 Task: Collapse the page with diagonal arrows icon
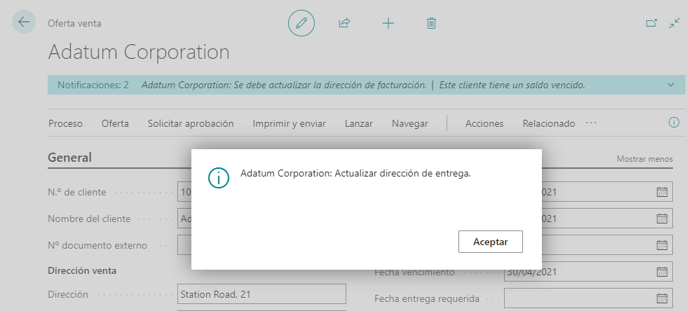[x=674, y=23]
